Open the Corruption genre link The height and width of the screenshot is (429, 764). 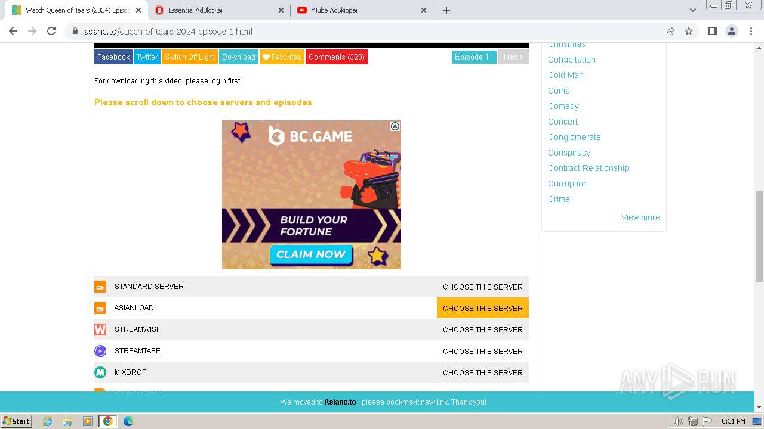pos(568,184)
